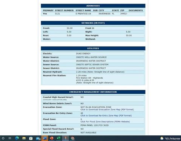The width and height of the screenshot is (181, 141).
Task: Switch to Excel on the taskbar
Action: 58,138
